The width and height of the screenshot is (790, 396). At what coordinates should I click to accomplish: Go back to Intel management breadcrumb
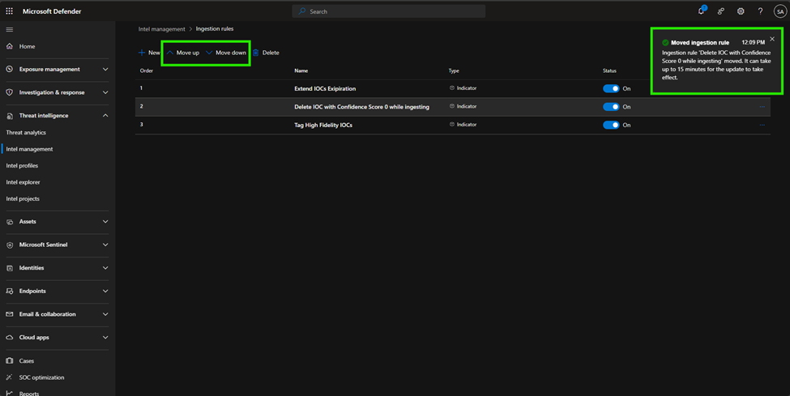[x=162, y=29]
